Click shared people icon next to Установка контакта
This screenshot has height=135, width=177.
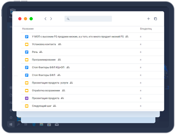tap(60, 44)
